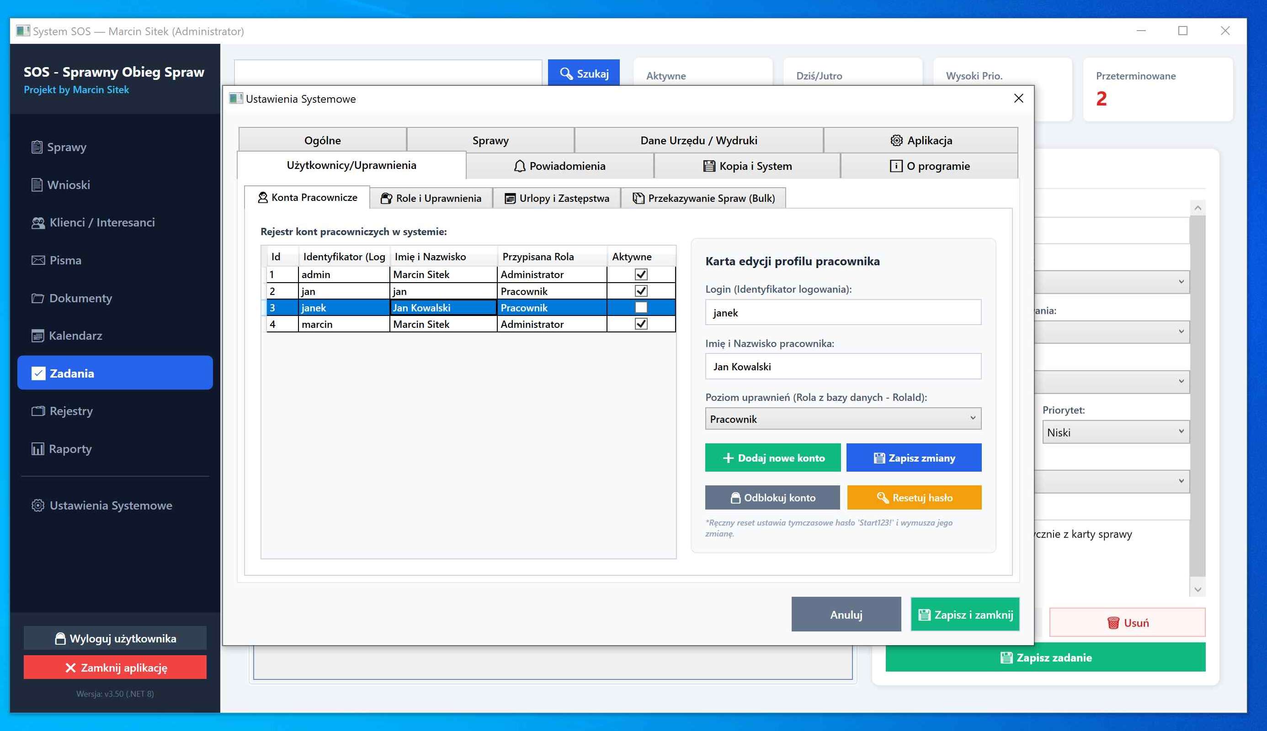The image size is (1267, 731).
Task: Click Dodaj nowe konto button
Action: (x=772, y=458)
